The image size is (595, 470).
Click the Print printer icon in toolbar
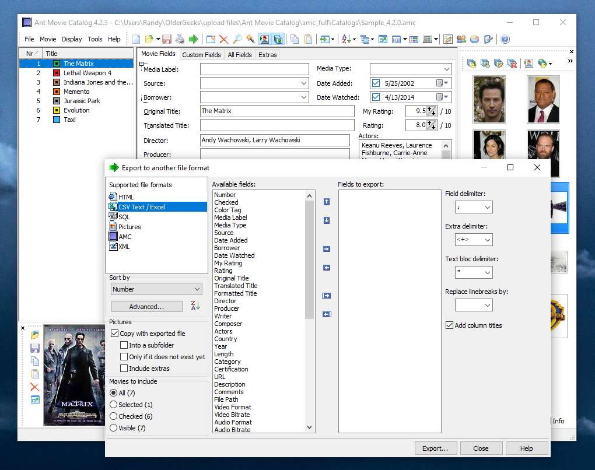point(180,39)
